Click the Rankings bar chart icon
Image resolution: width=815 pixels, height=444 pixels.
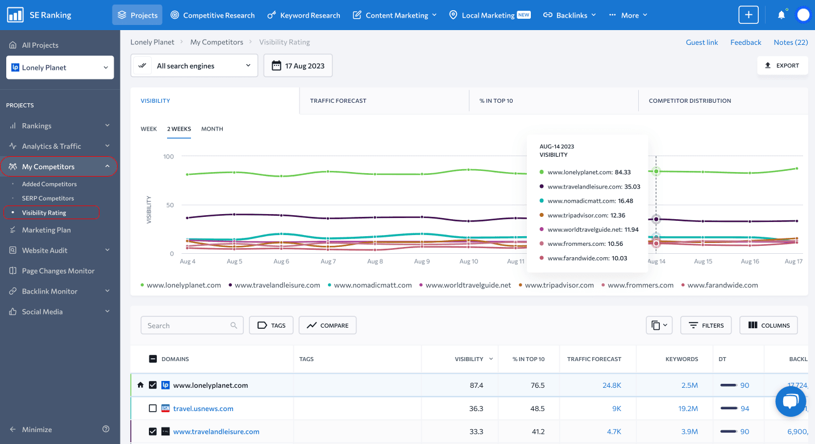click(13, 125)
